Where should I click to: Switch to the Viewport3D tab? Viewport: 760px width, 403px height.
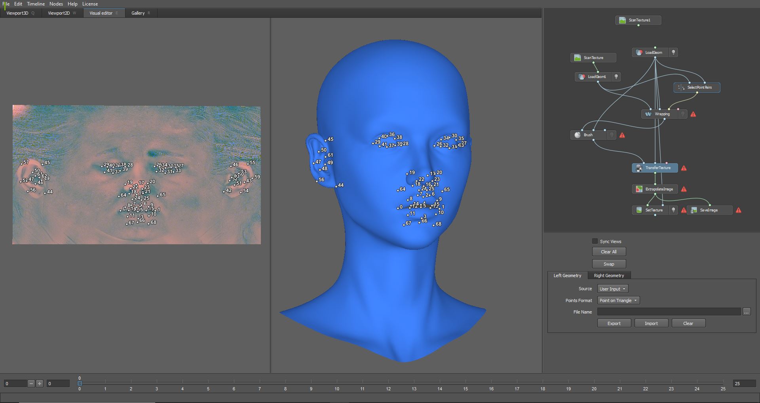[x=17, y=13]
